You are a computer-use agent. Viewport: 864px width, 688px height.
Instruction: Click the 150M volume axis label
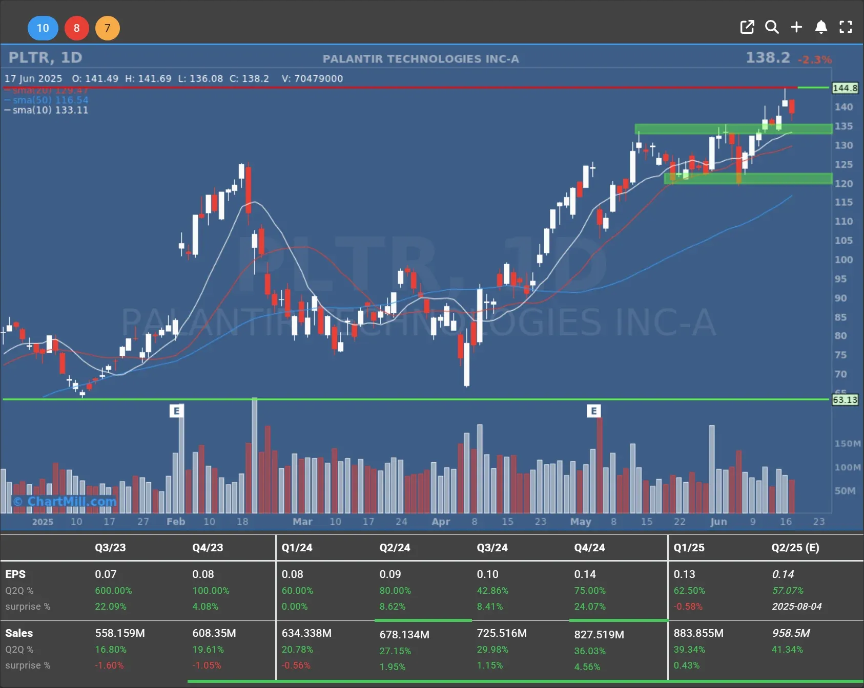point(848,444)
